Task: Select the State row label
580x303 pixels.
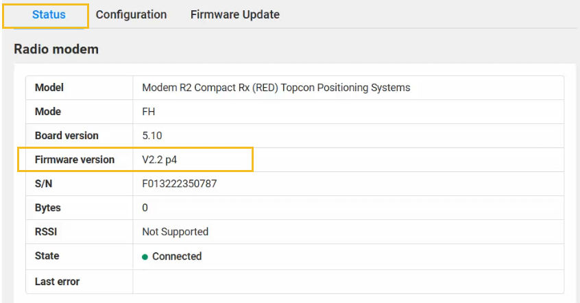Action: (x=47, y=256)
